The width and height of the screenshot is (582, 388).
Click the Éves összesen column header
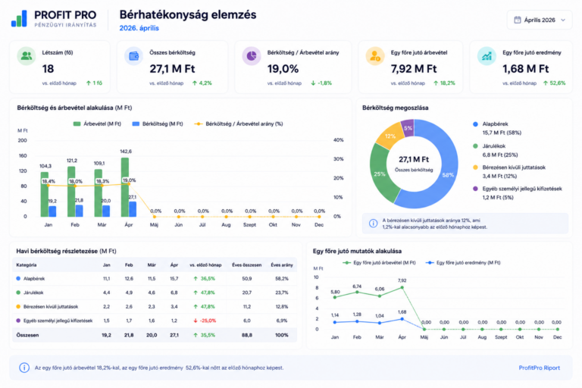pos(247,265)
